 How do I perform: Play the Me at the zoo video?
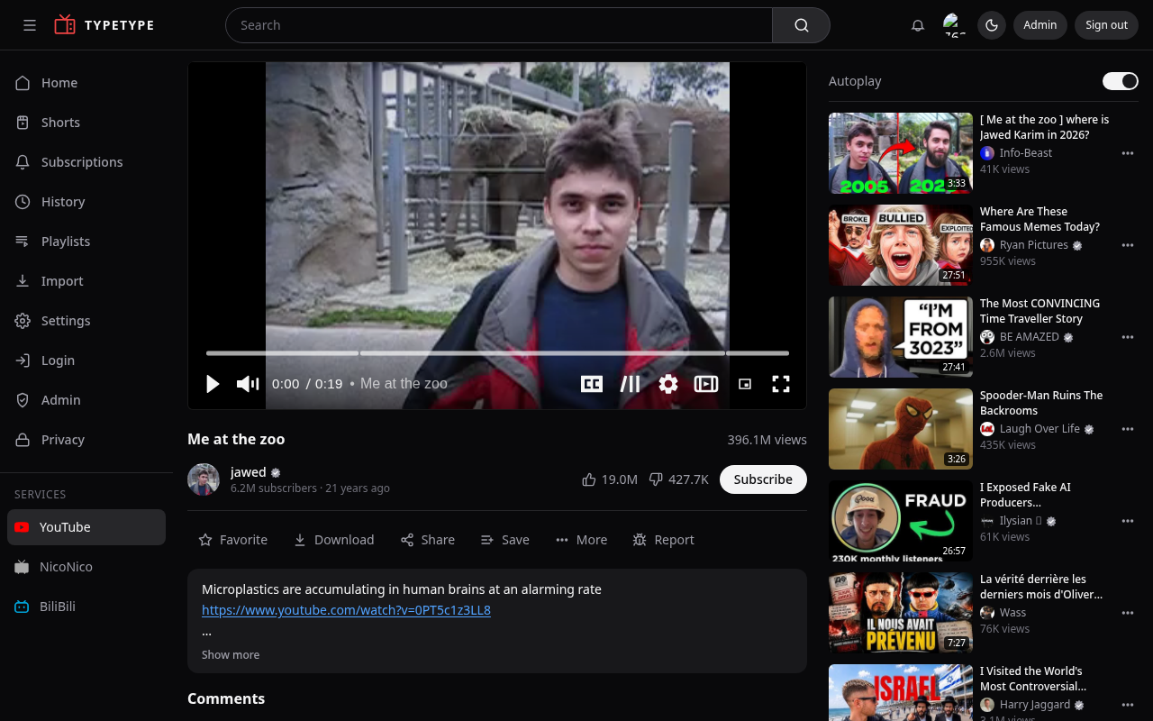(x=213, y=384)
